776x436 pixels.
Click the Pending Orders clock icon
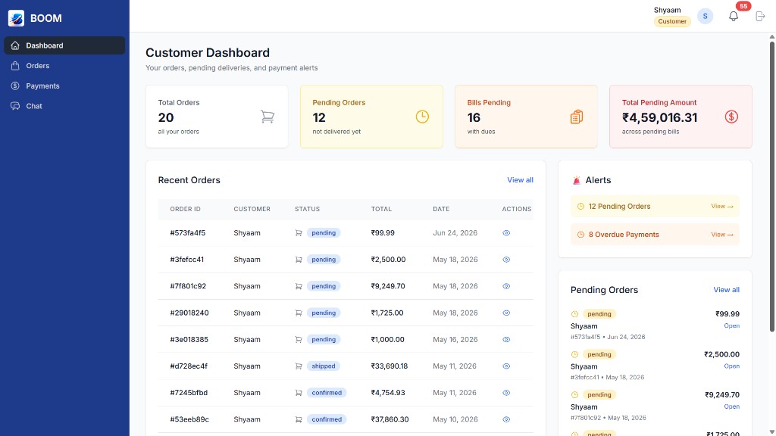click(x=422, y=117)
